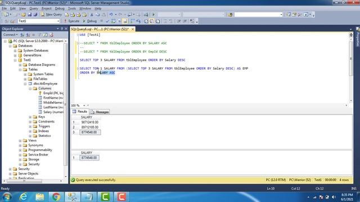
Task: Open the View menu
Action: (22, 8)
